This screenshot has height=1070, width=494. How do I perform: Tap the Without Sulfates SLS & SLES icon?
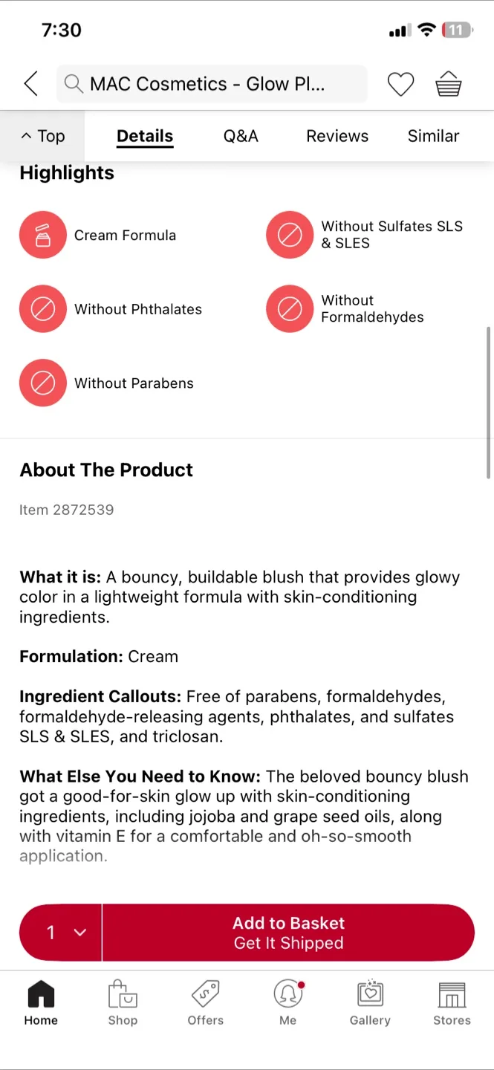tap(290, 235)
